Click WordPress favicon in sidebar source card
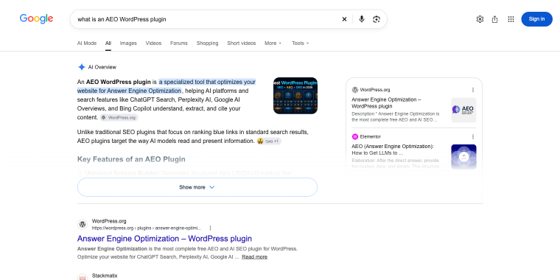The height and width of the screenshot is (280, 560). pos(355,90)
